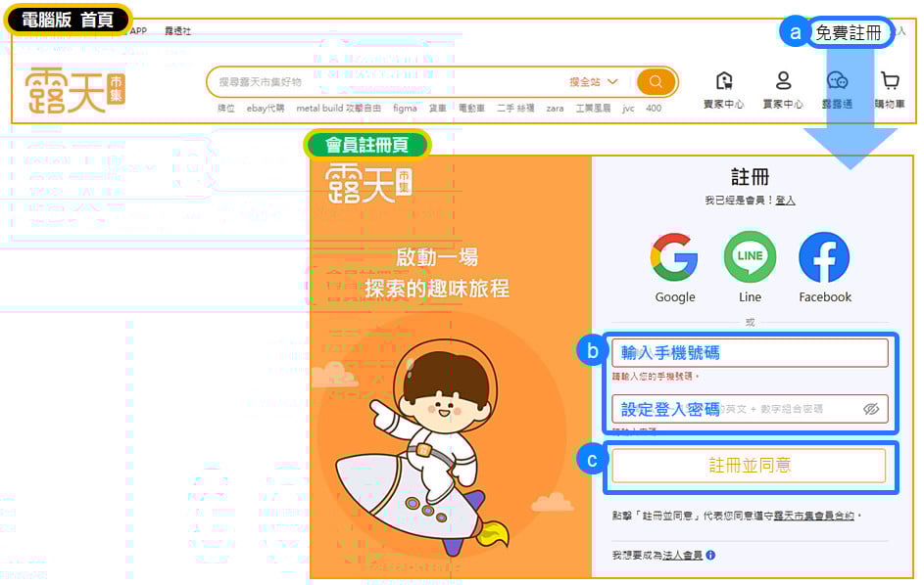Focus the 輸入手機號碼 phone field
This screenshot has height=585, width=924.
(x=750, y=352)
